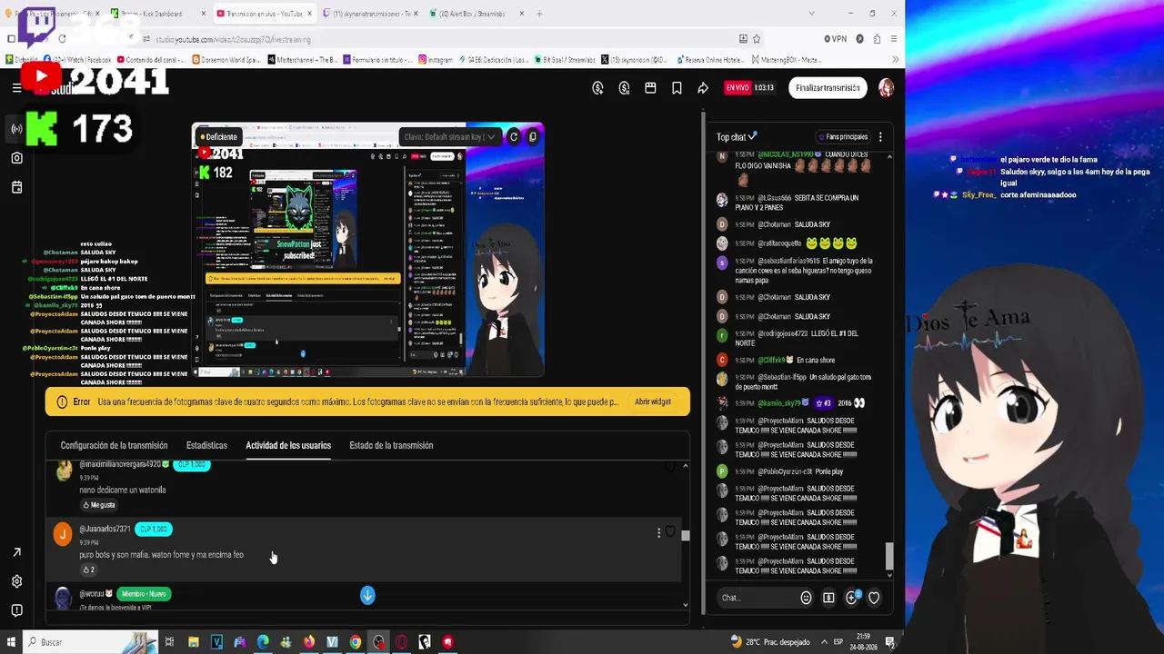Image resolution: width=1164 pixels, height=654 pixels.
Task: Expand the browser tab list chevron
Action: [x=811, y=14]
